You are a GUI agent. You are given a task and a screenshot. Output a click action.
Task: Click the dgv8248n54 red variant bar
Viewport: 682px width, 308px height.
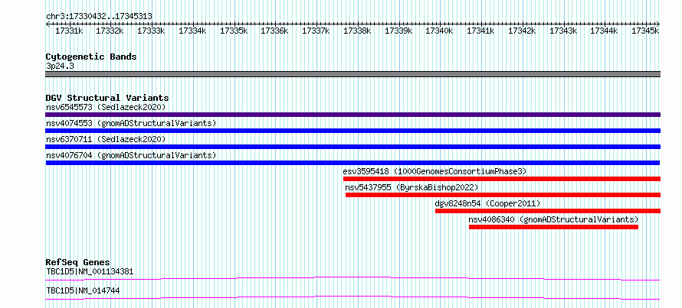(548, 211)
